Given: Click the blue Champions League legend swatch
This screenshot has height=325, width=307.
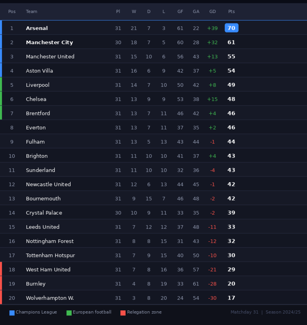Looking at the screenshot, I should click(x=12, y=312).
